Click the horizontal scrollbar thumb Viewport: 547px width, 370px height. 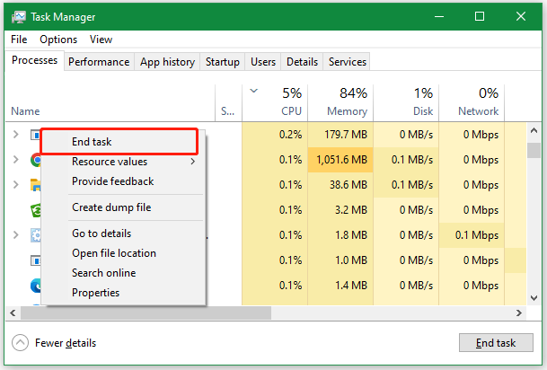coord(146,313)
